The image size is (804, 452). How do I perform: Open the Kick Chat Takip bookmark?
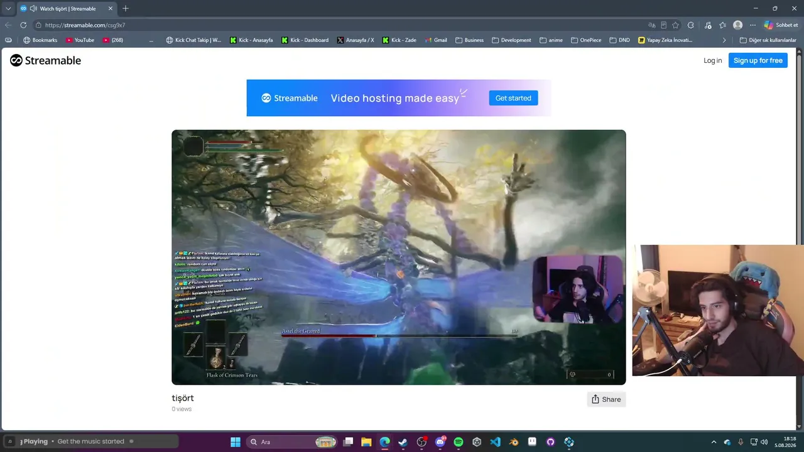point(193,40)
